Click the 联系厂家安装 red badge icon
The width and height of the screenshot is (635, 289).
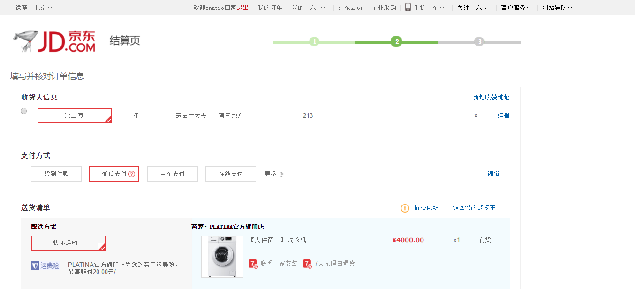pos(253,264)
